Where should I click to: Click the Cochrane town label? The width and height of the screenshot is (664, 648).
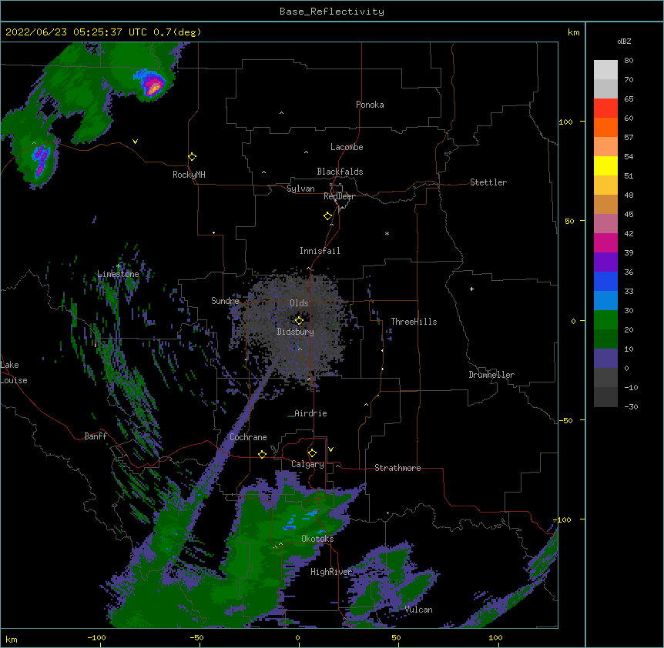(x=248, y=437)
